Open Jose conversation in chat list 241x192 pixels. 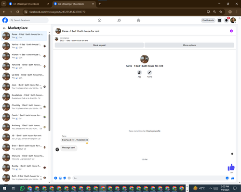(x=24, y=86)
